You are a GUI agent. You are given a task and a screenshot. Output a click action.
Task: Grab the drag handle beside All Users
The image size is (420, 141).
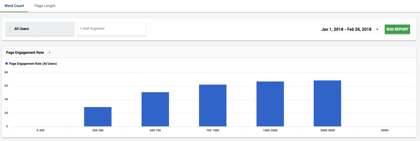point(10,29)
